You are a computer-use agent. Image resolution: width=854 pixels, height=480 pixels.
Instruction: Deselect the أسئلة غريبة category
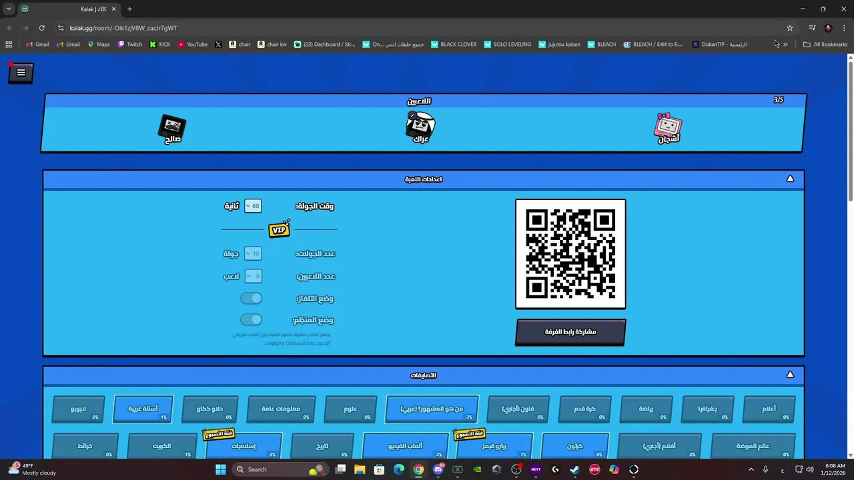tap(143, 409)
